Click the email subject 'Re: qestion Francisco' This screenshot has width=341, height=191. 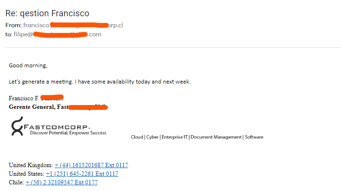[47, 13]
